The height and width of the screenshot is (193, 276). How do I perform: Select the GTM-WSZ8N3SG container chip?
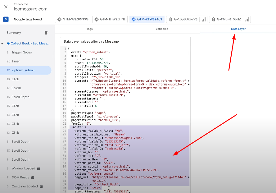click(73, 19)
